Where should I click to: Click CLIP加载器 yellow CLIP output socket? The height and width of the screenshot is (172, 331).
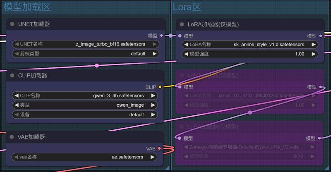pyautogui.click(x=160, y=87)
